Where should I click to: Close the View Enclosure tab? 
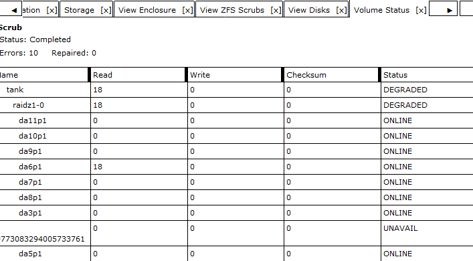(x=187, y=10)
